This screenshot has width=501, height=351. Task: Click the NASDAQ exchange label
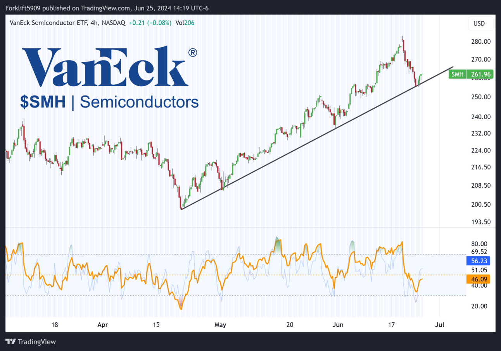pyautogui.click(x=114, y=23)
